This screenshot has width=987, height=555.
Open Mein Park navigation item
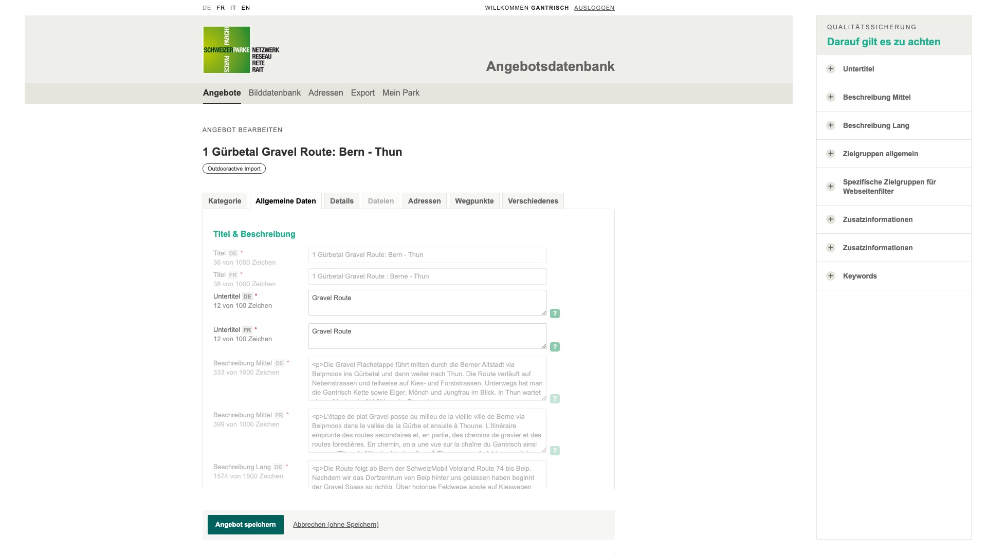pyautogui.click(x=400, y=93)
